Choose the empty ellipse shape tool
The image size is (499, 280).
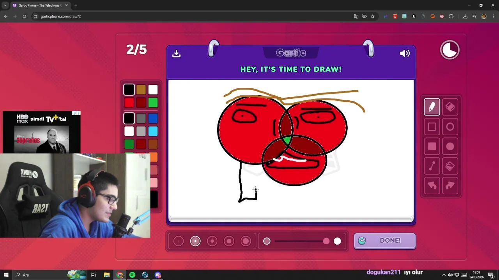pos(450,127)
